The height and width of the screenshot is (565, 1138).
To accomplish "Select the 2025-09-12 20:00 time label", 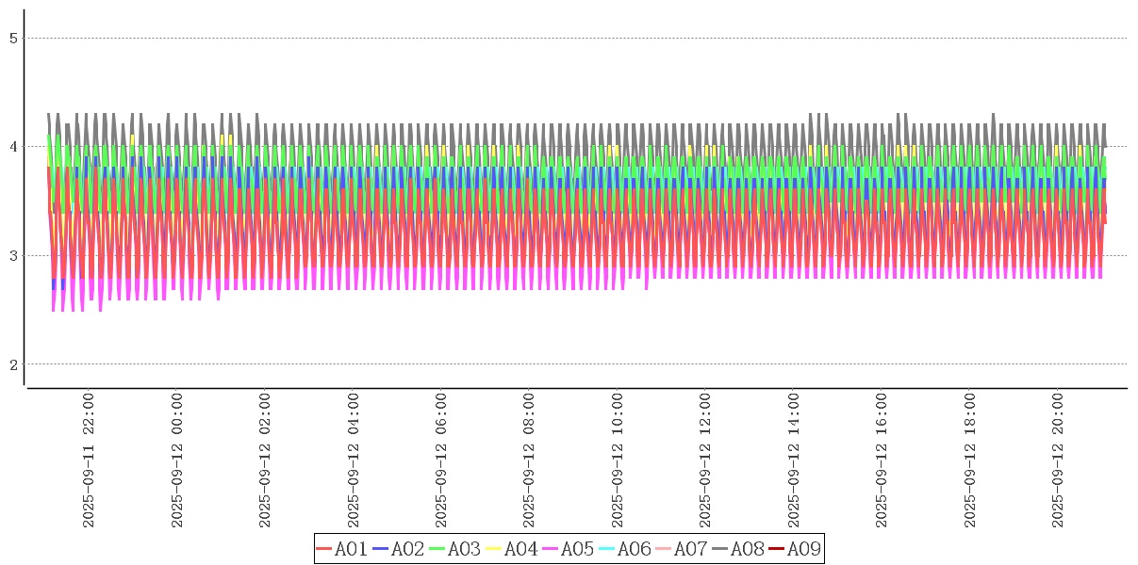I will point(1059,461).
